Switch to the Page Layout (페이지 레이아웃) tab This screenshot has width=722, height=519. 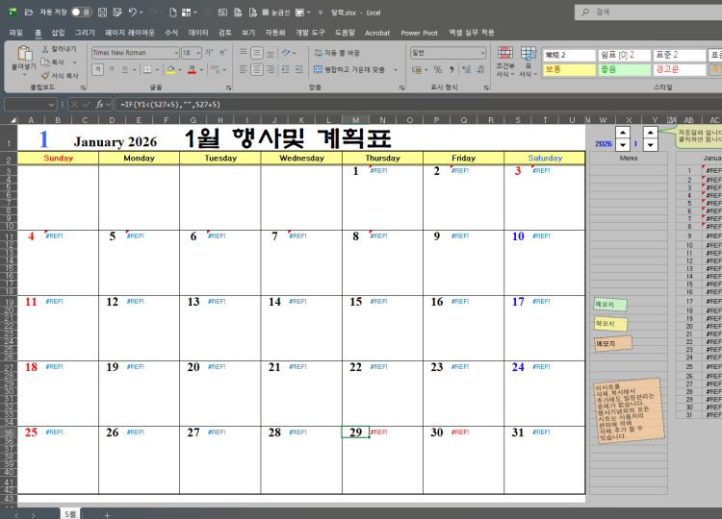point(130,33)
